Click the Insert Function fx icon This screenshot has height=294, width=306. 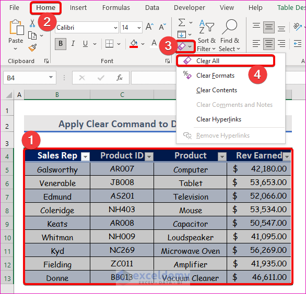(120, 78)
